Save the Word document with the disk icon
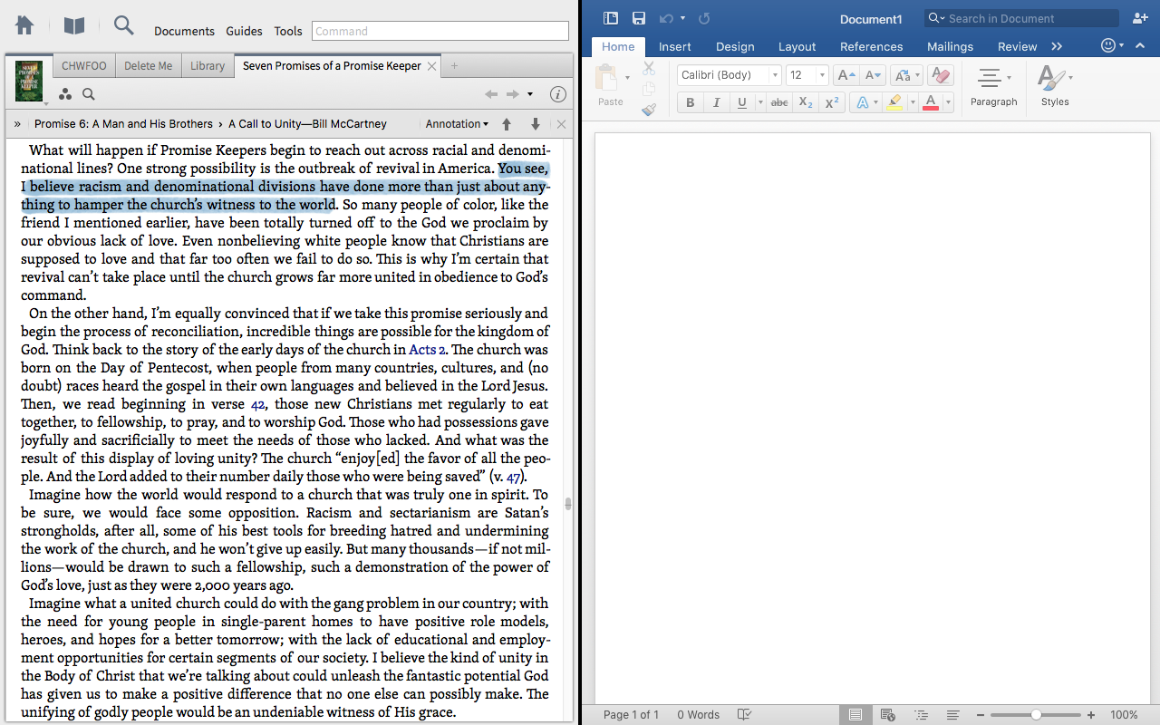 [x=639, y=18]
